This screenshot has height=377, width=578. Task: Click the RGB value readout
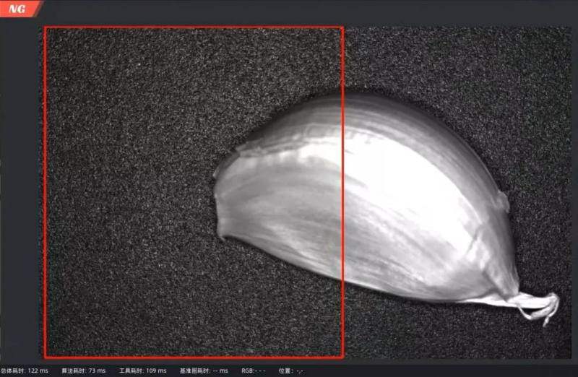pos(254,370)
